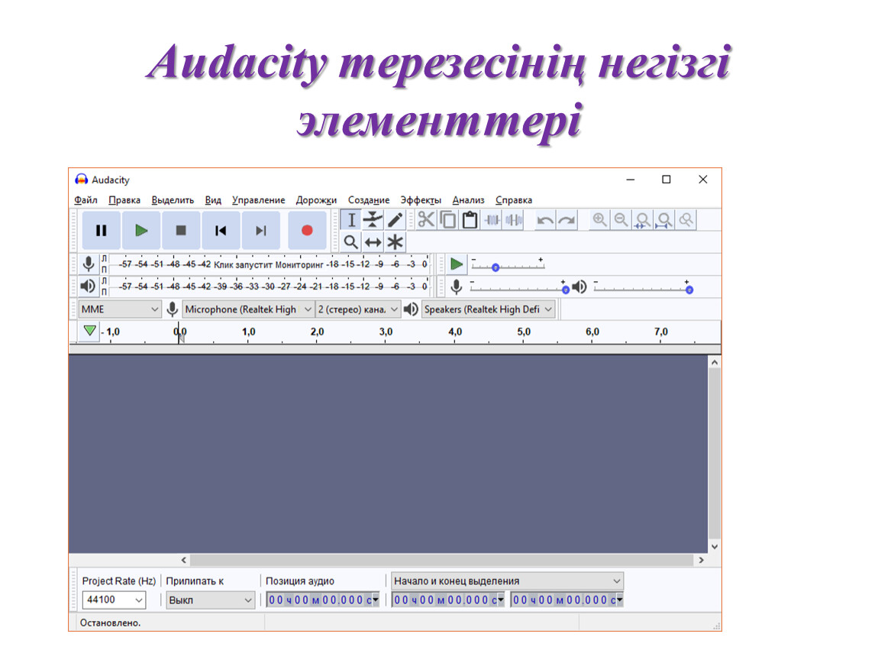The width and height of the screenshot is (878, 660).
Task: Open selection start time format arrow
Action: coord(501,600)
